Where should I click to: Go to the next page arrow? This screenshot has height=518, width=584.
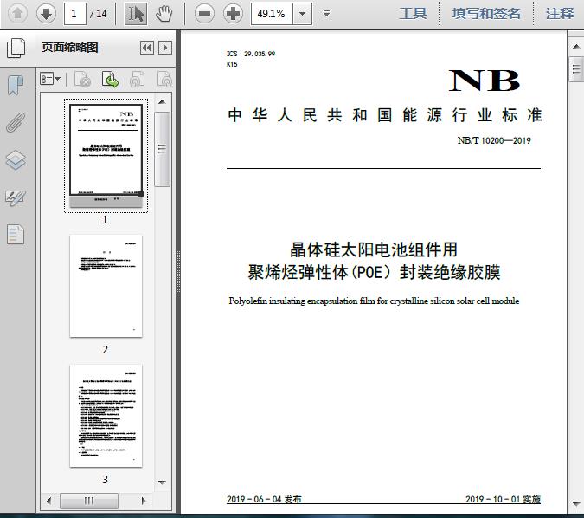pos(46,13)
